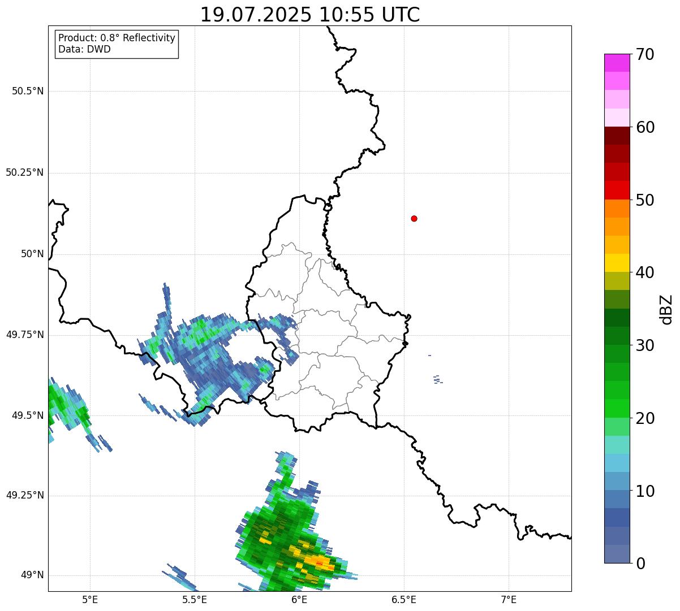Click the Data: DWD text
The image size is (680, 611).
click(85, 49)
